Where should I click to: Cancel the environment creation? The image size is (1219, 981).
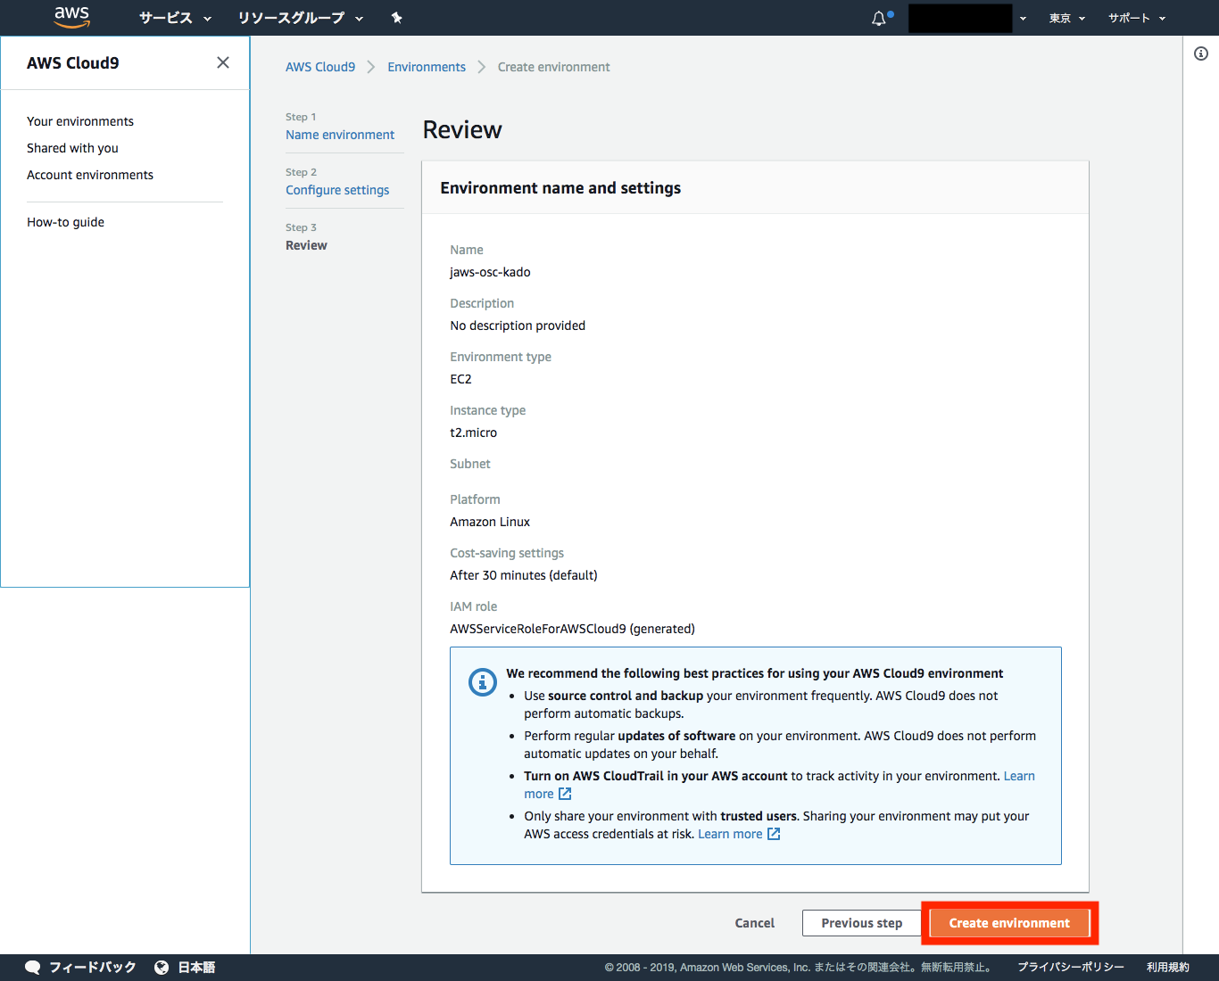pyautogui.click(x=755, y=923)
